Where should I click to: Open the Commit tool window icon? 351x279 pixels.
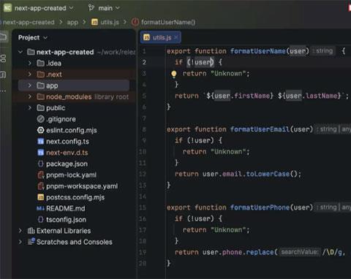tap(3, 58)
